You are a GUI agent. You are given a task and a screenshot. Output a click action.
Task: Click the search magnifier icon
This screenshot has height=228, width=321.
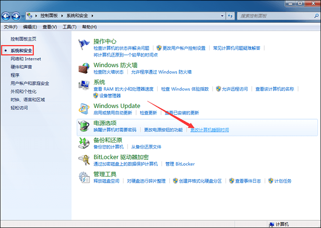pos(316,16)
